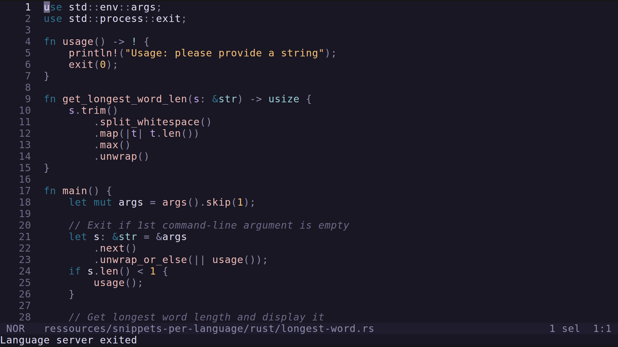Click the comment "Get longest word length and display it"
618x347 pixels.
tap(196, 317)
